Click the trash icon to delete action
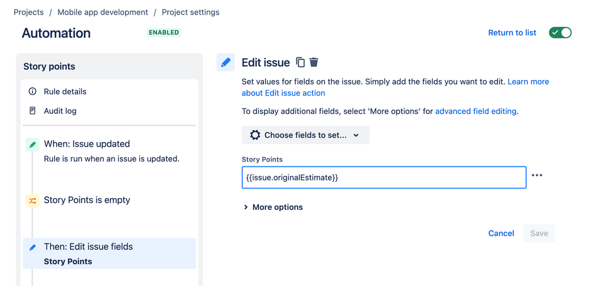 314,63
